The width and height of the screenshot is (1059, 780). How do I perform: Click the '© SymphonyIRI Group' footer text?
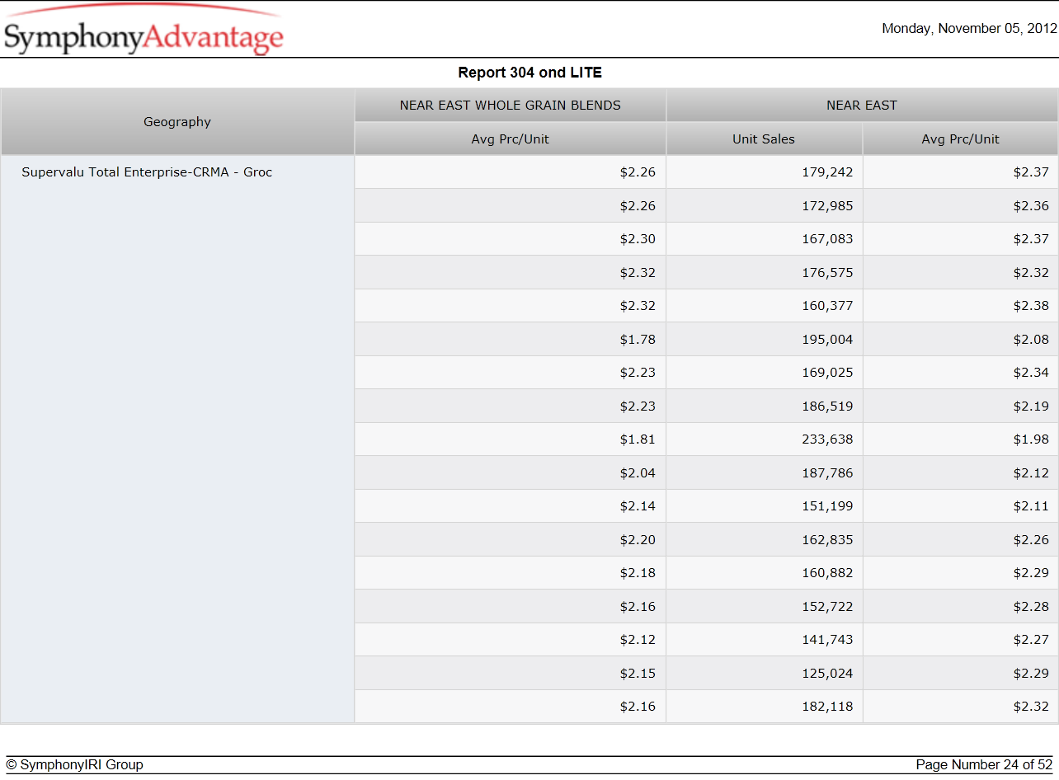coord(74,765)
